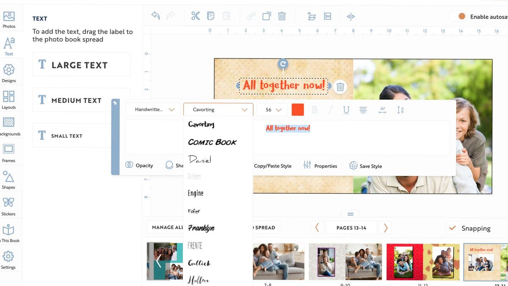Image resolution: width=508 pixels, height=286 pixels.
Task: Open the Backgrounds panel
Action: tap(9, 125)
